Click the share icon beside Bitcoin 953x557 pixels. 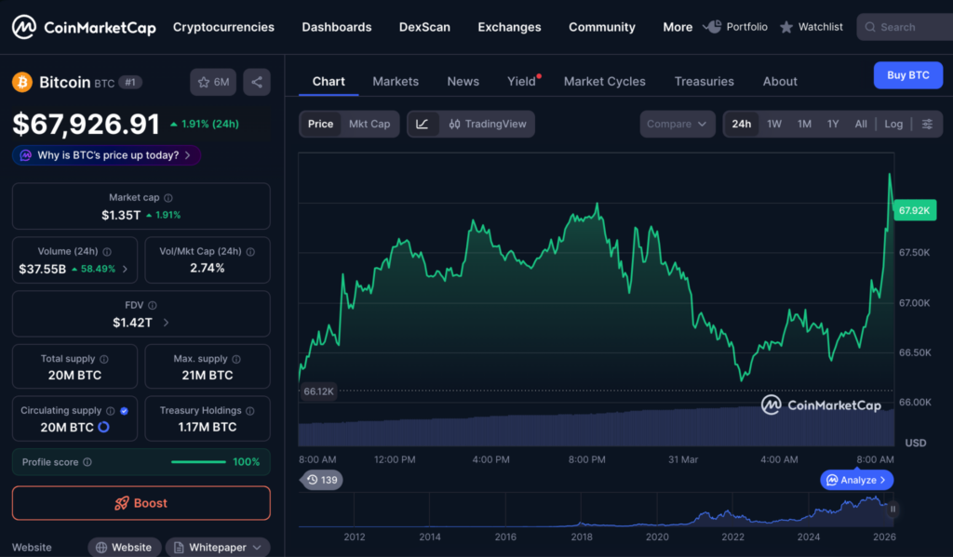point(257,82)
